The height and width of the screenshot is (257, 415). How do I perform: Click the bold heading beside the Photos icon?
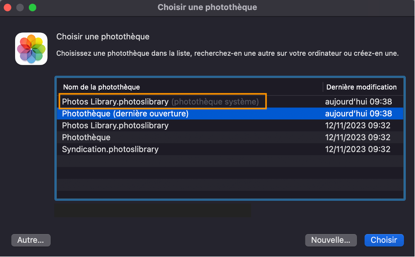pos(103,37)
